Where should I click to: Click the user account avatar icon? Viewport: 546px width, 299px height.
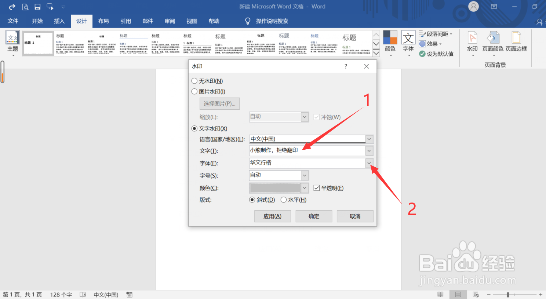point(474,7)
